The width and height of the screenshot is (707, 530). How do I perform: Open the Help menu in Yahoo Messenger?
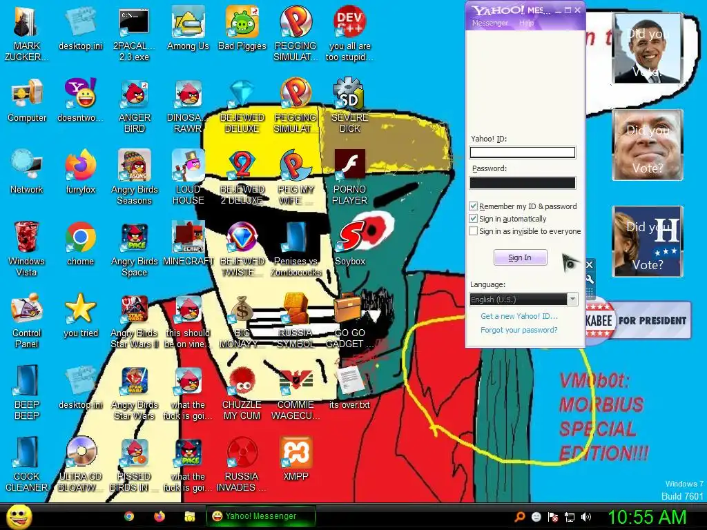pyautogui.click(x=526, y=23)
